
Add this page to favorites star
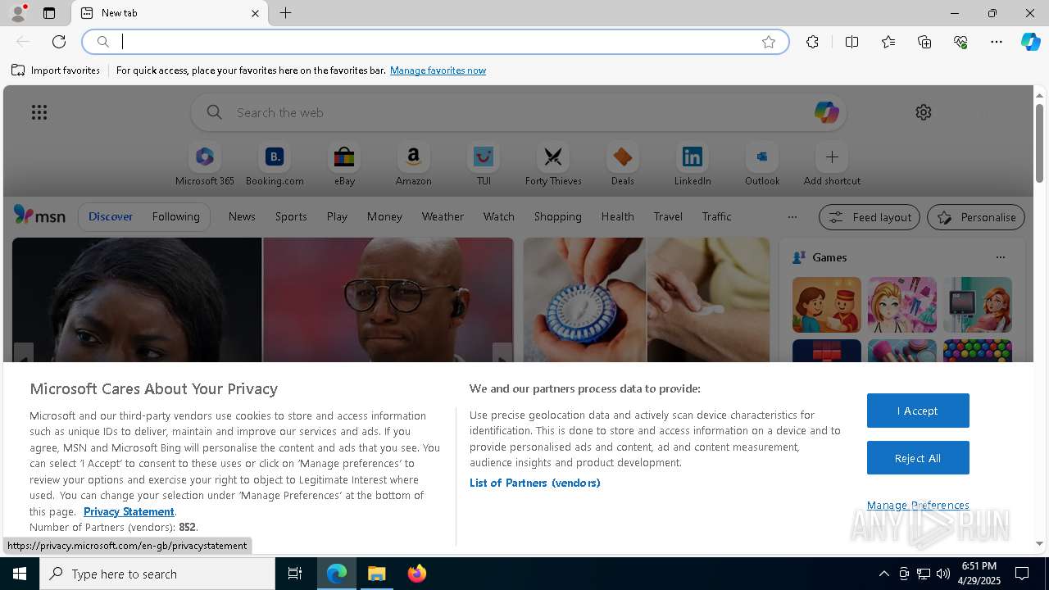pos(769,42)
